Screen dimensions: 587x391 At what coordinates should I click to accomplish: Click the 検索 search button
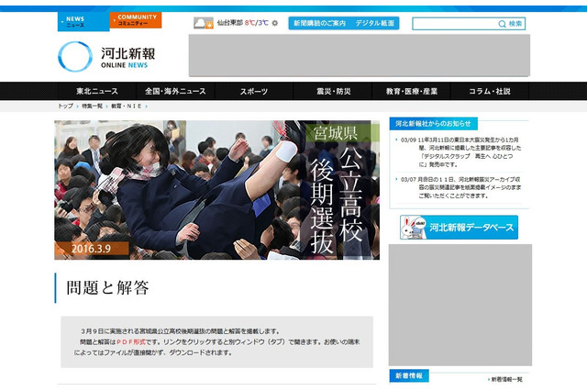(x=515, y=24)
